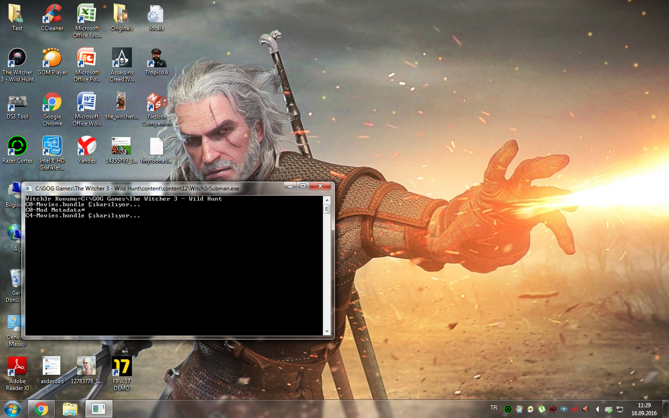Maximize the Witch3rSubman console window

coord(303,186)
